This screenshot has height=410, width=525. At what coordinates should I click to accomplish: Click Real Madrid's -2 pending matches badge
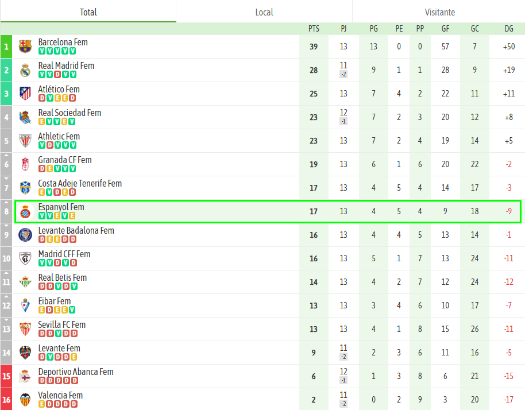(x=343, y=74)
